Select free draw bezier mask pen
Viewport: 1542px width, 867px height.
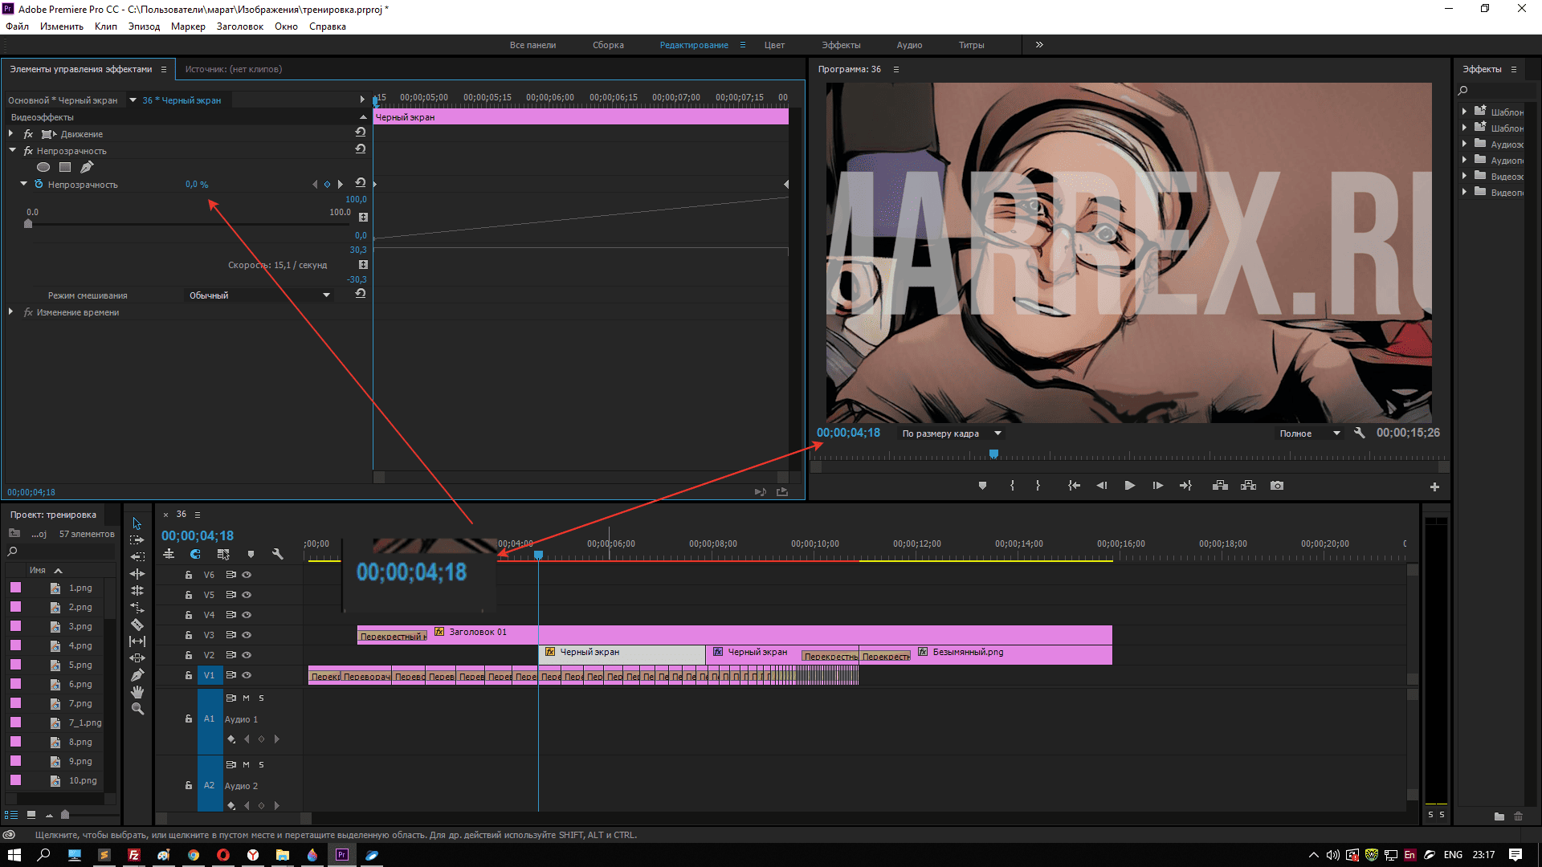[x=87, y=167]
